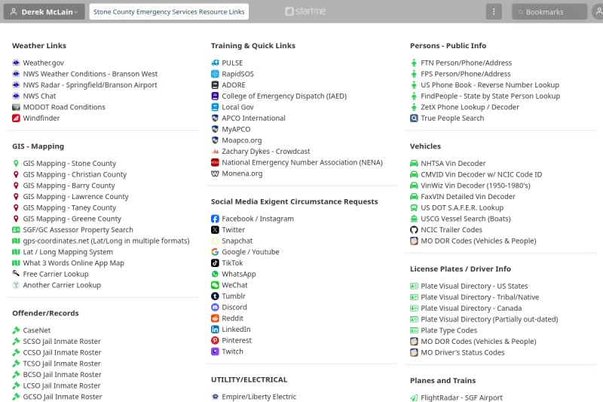Image resolution: width=603 pixels, height=402 pixels.
Task: Click the CaseNet gavel icon
Action: click(x=16, y=330)
